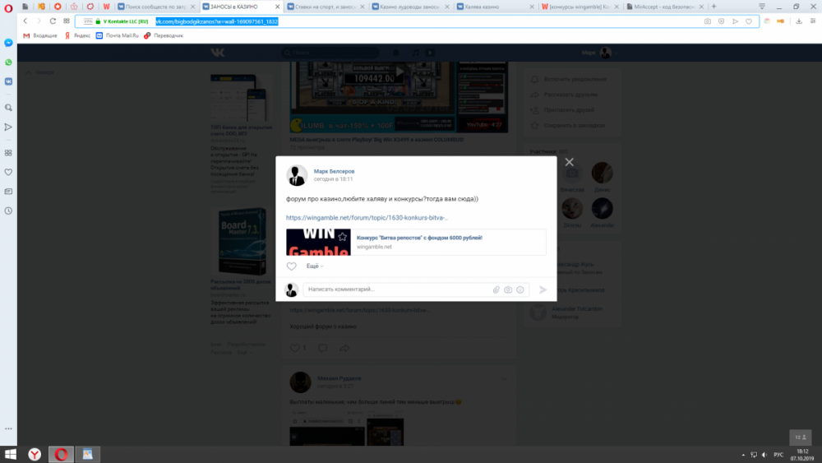Share background post with arrow icon
The image size is (822, 463).
pos(344,348)
